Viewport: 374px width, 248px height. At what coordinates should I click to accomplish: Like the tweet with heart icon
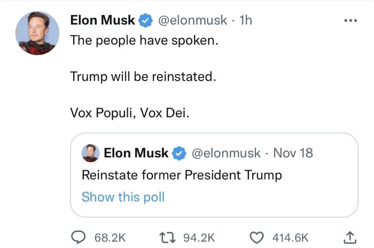(256, 237)
